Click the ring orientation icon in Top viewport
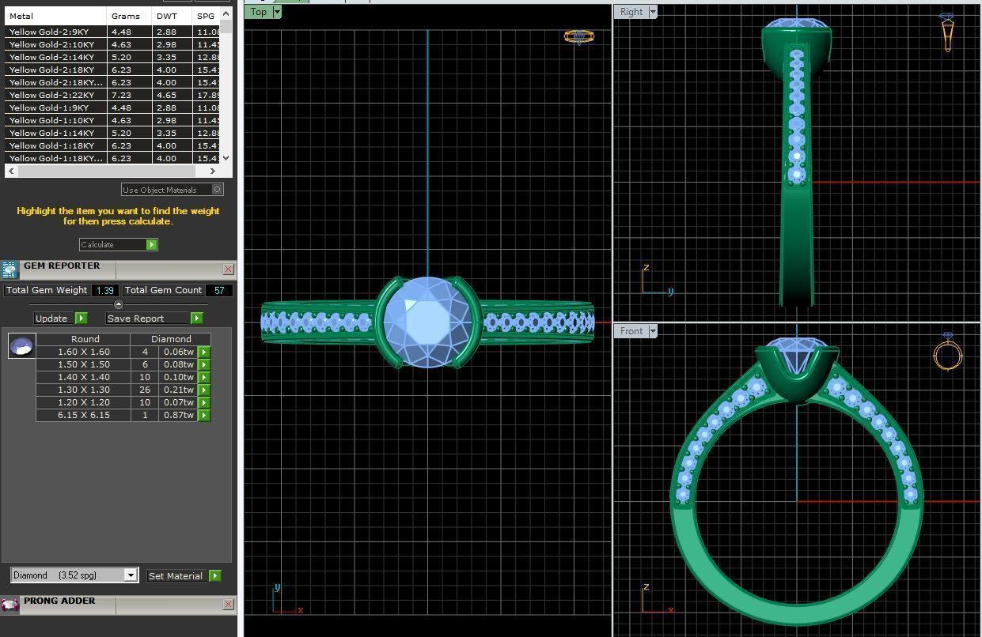The width and height of the screenshot is (982, 637). click(578, 36)
